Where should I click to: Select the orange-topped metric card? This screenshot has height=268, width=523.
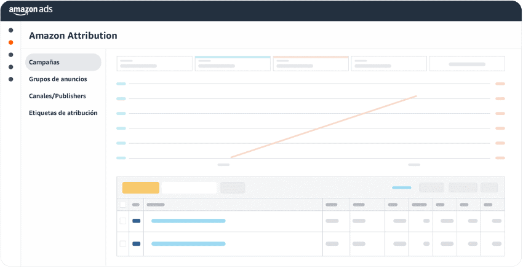click(x=311, y=64)
